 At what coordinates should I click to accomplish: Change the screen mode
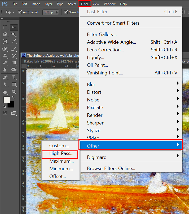coord(14,113)
